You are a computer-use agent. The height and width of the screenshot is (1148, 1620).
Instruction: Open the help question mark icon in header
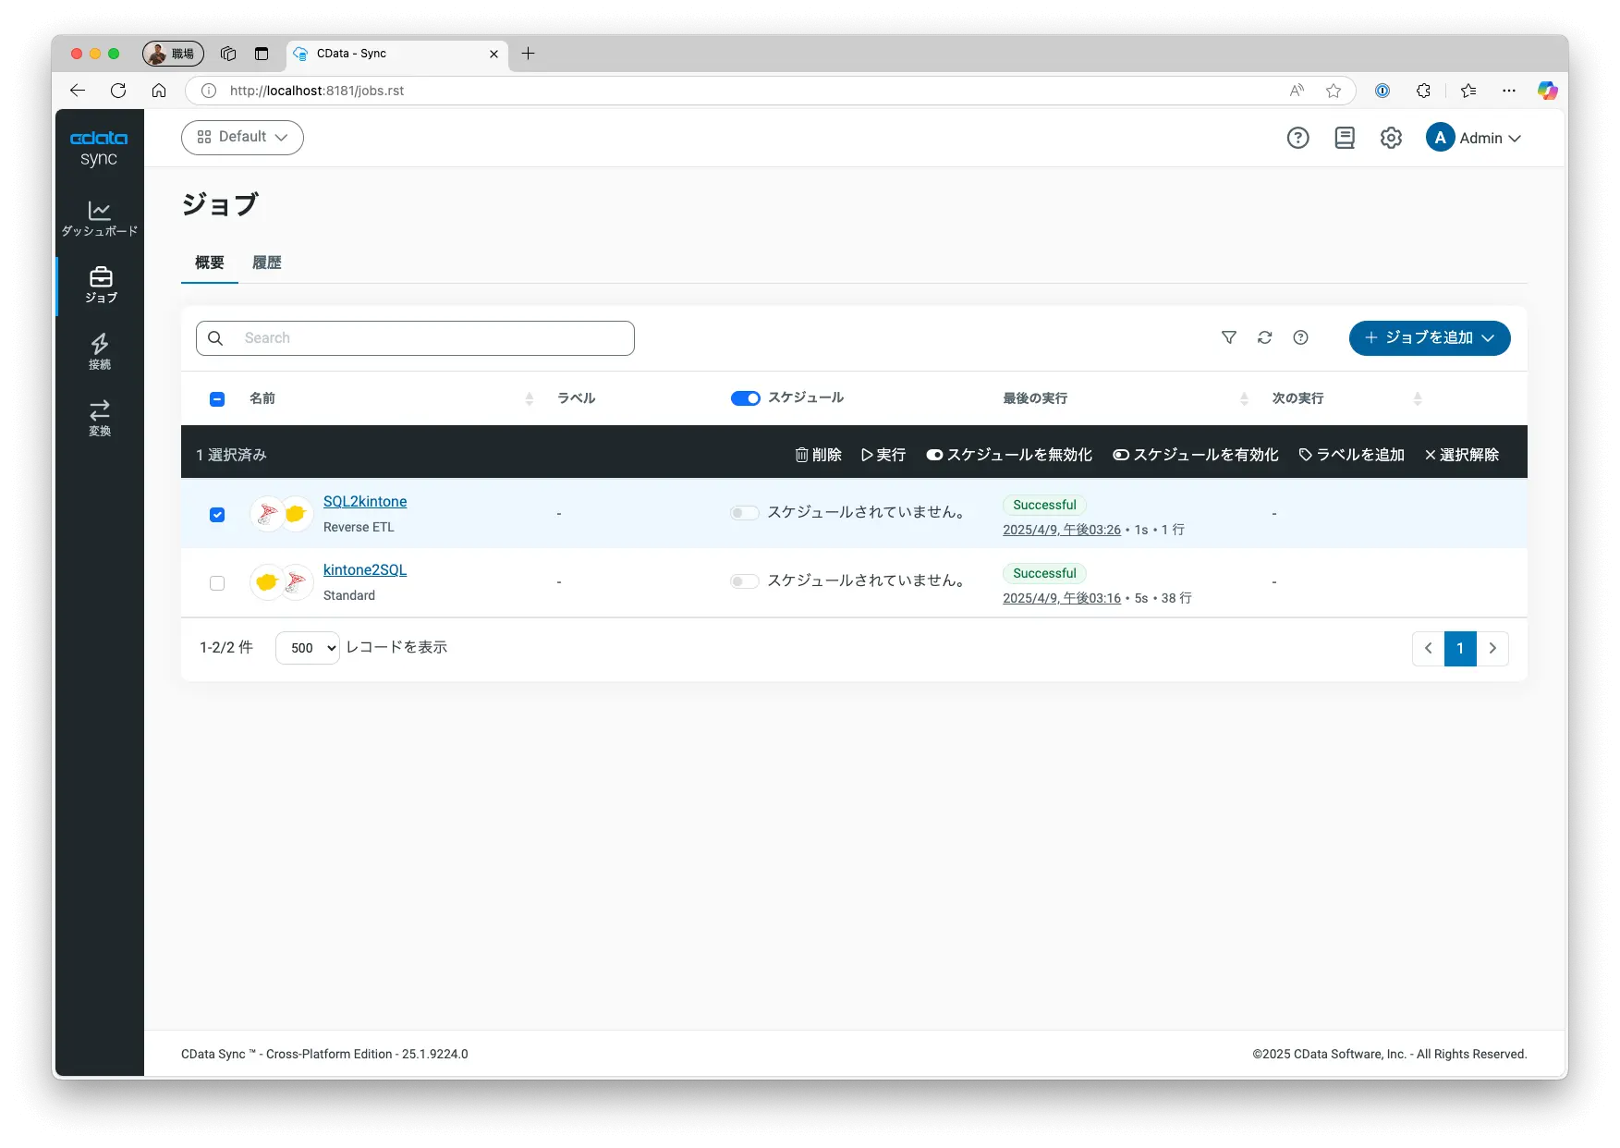[1297, 139]
